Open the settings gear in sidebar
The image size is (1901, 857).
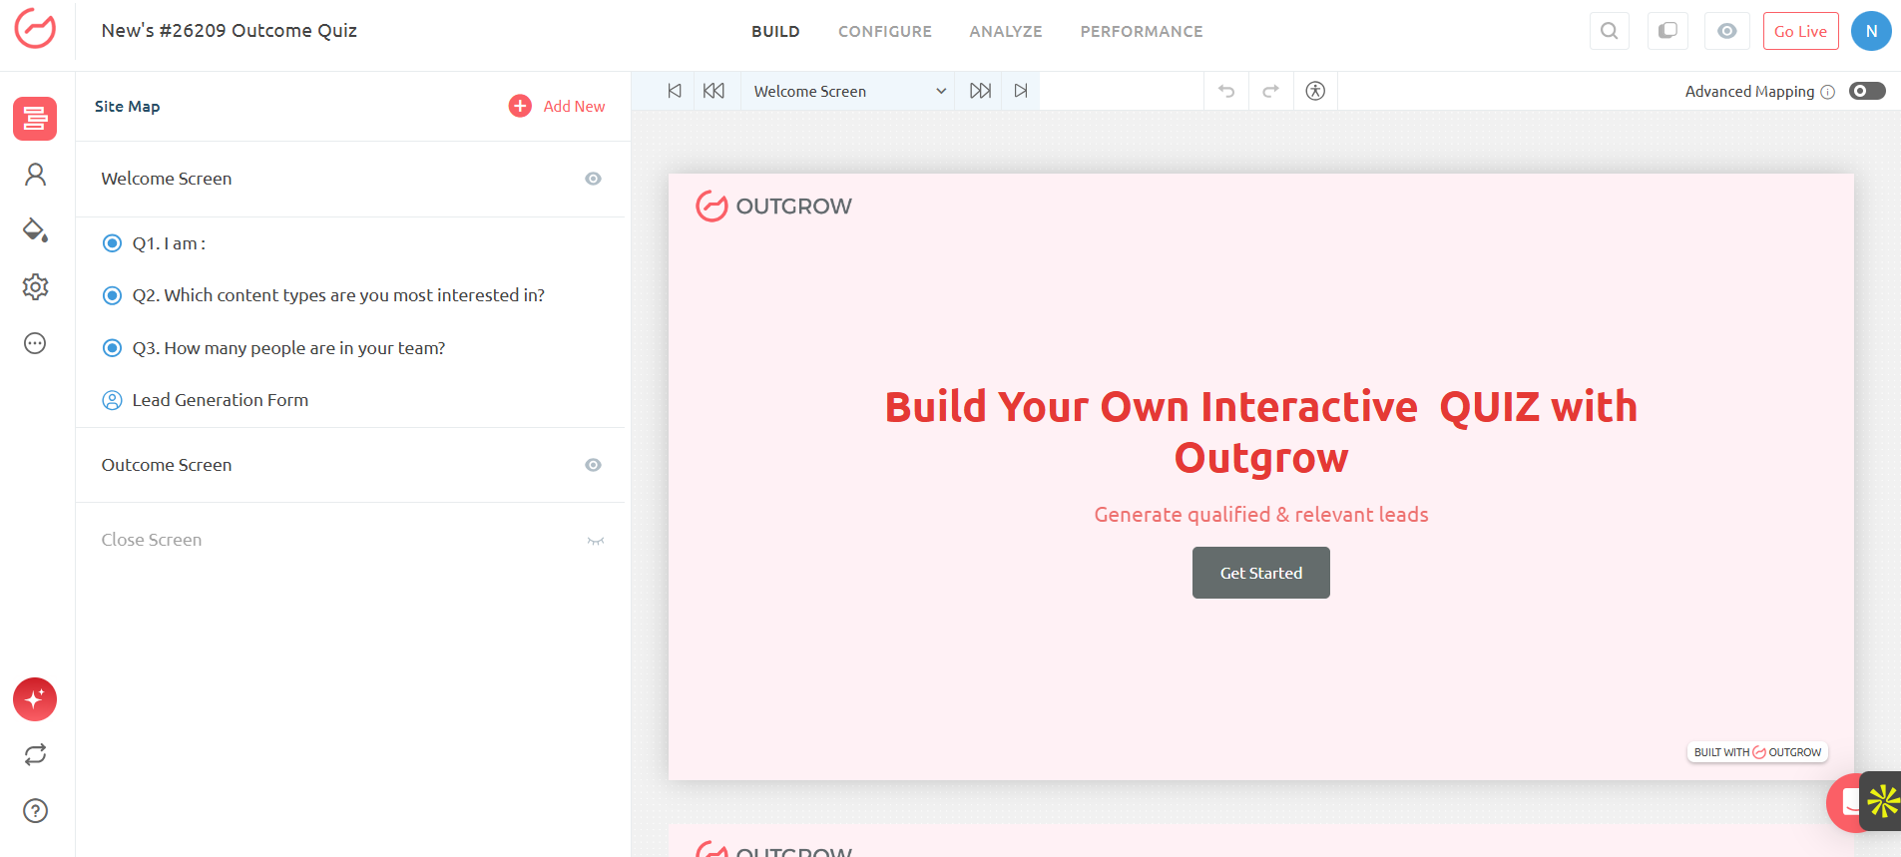tap(35, 287)
